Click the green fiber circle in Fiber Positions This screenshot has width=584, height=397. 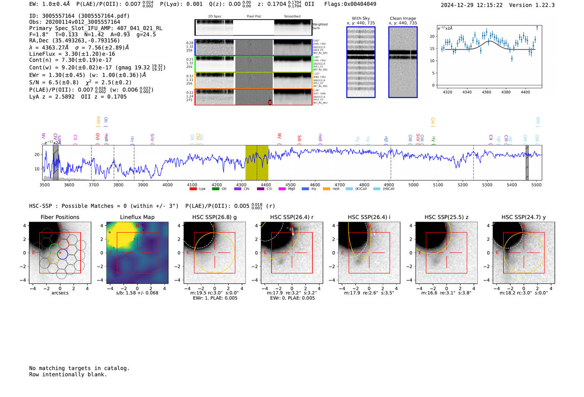54,249
